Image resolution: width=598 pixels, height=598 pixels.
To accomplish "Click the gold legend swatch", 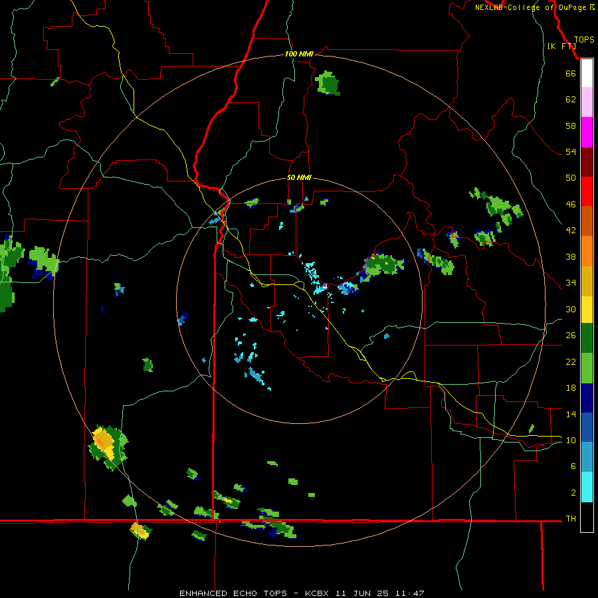I will [x=587, y=281].
